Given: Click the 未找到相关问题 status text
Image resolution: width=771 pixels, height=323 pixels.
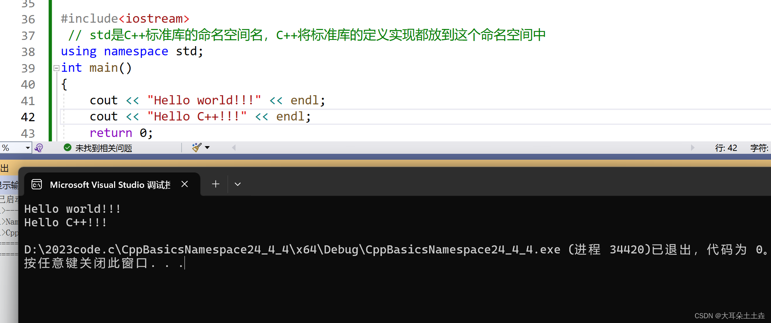Looking at the screenshot, I should [x=103, y=148].
